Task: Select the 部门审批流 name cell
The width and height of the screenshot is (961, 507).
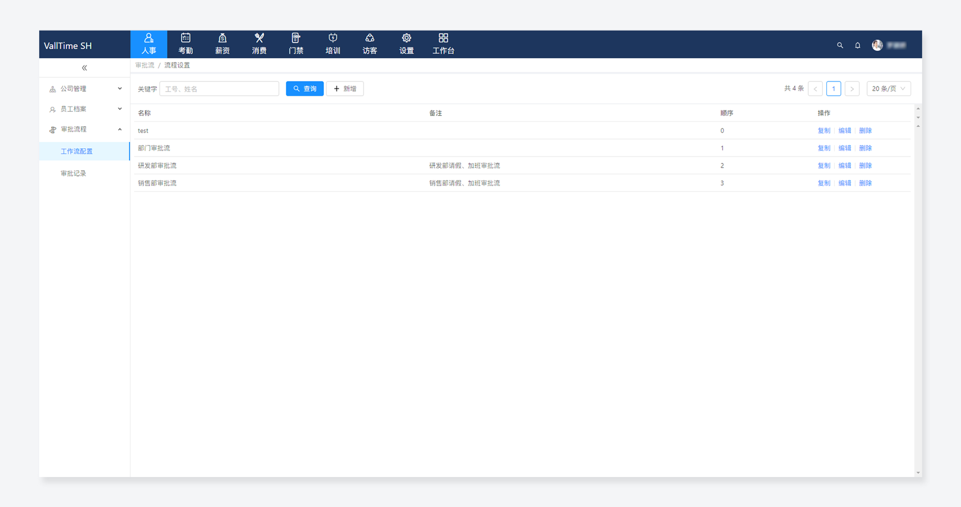Action: [154, 148]
